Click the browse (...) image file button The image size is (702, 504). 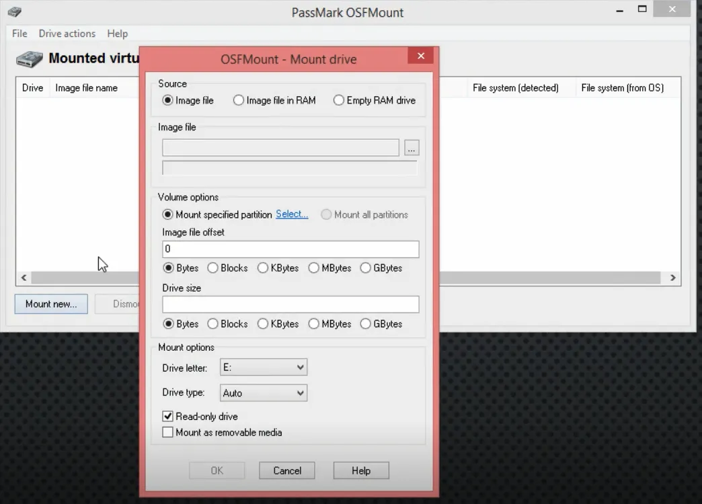[x=412, y=149]
